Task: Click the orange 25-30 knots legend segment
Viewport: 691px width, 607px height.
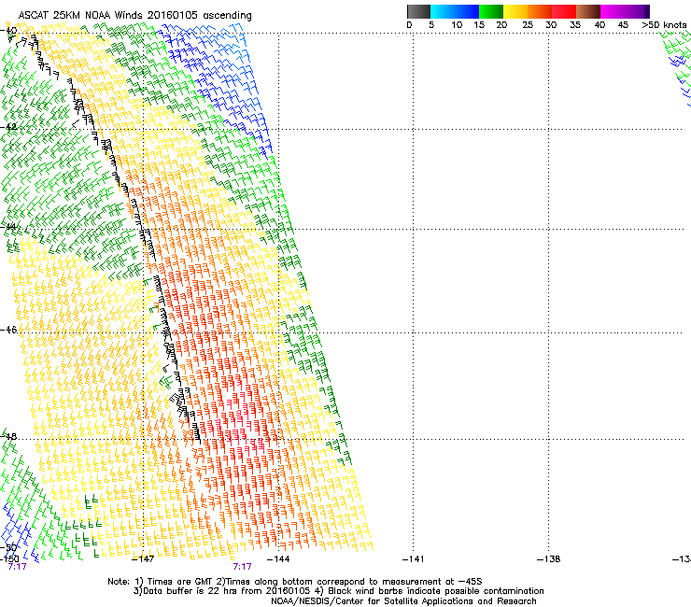Action: (540, 11)
